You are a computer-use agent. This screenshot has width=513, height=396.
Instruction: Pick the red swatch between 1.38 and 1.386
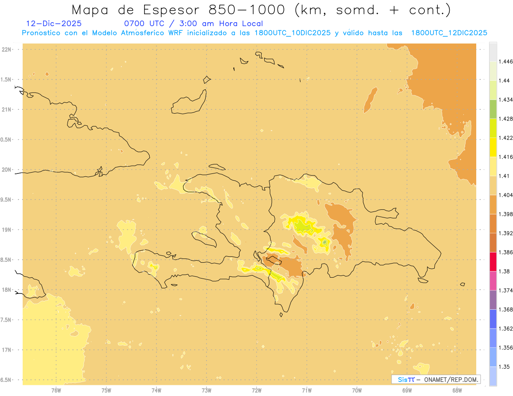tap(493, 261)
